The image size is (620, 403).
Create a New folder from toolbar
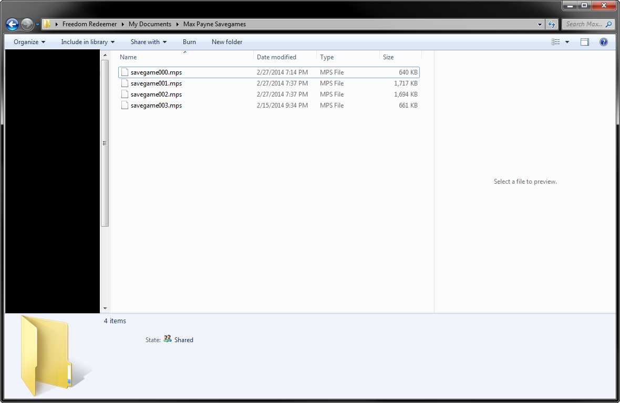(x=227, y=42)
